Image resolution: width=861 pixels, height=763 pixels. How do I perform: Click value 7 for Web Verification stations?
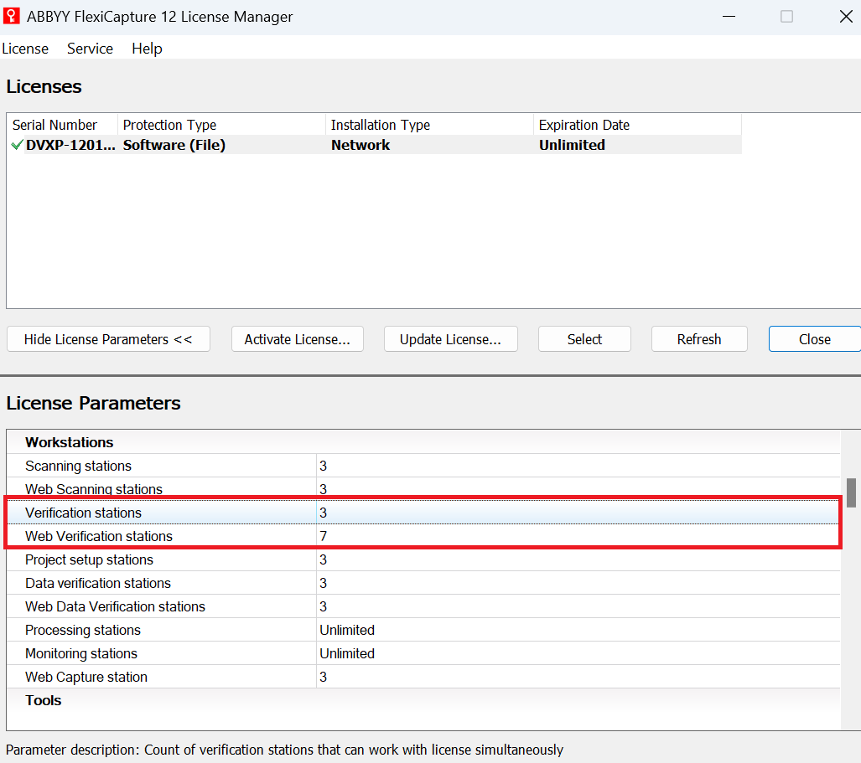[x=324, y=536]
